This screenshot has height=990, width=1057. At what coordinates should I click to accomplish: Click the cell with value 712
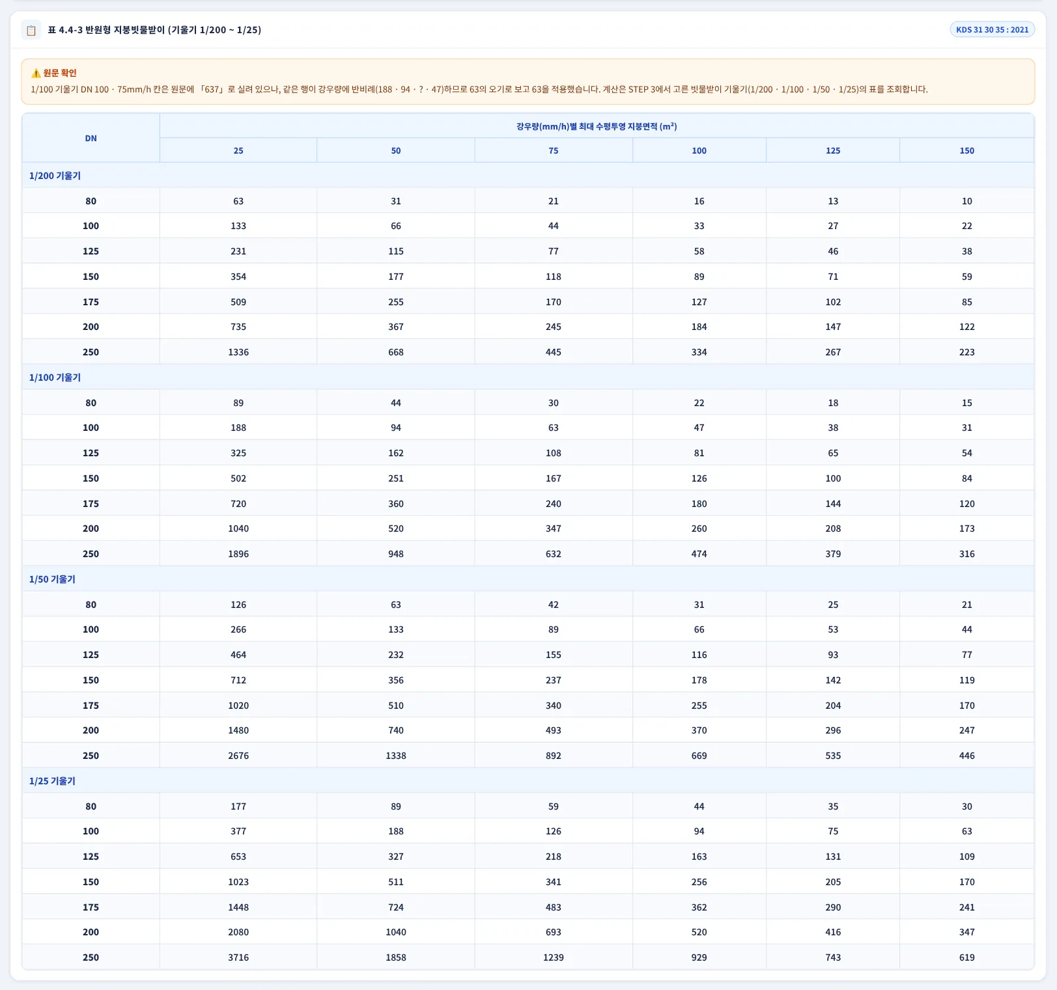pyautogui.click(x=238, y=680)
